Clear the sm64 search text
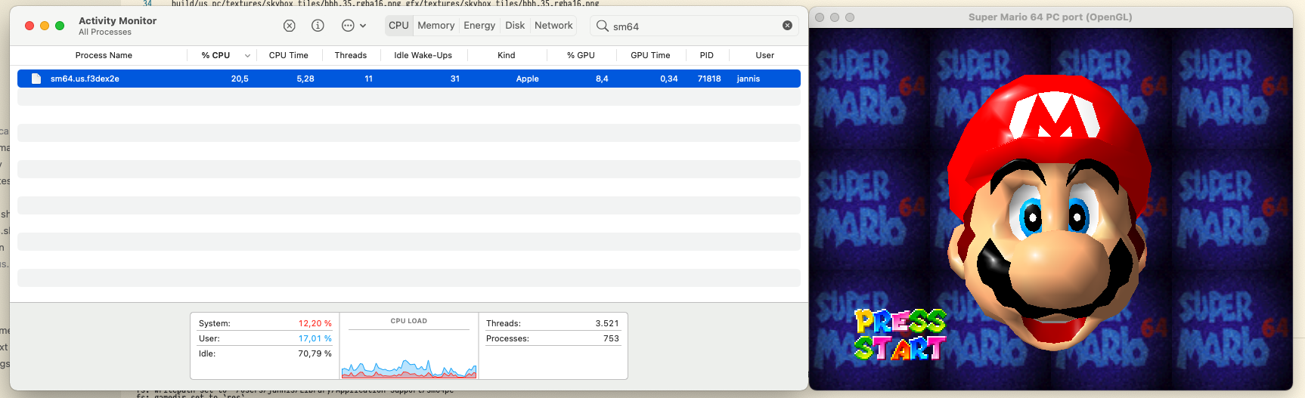The image size is (1305, 398). (787, 26)
